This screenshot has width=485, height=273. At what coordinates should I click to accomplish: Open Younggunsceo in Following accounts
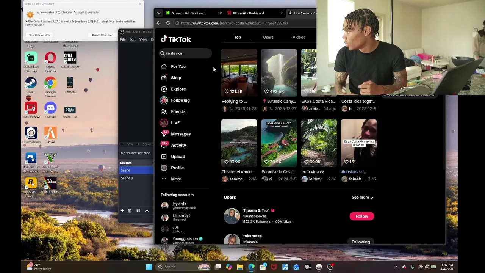182,240
